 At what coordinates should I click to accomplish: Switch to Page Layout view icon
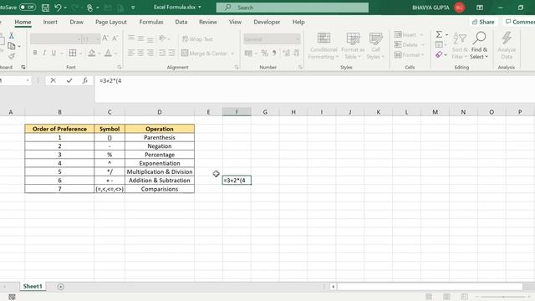446,297
